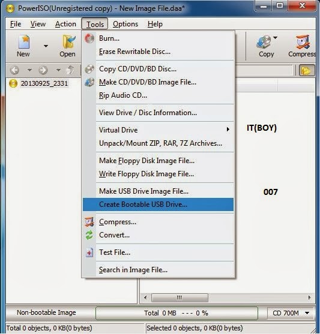Click 'Total 0 objects, 0 KB(0 bytes)' status text
Image resolution: width=320 pixels, height=334 pixels.
click(49, 328)
